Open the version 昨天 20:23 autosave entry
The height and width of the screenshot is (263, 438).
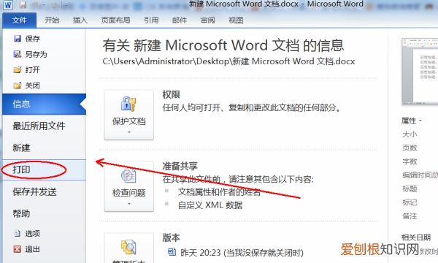pos(236,253)
